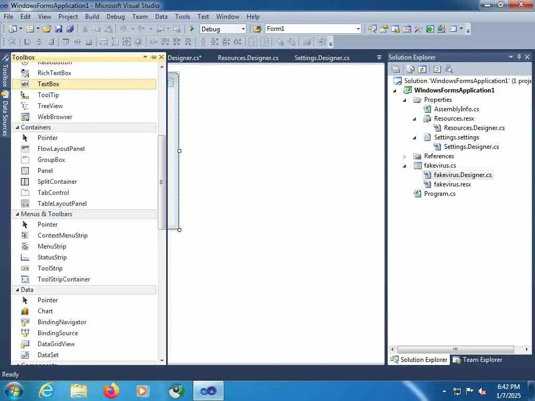Click the Find in Files icon beside Form1 box
The image size is (535, 401).
click(x=258, y=29)
